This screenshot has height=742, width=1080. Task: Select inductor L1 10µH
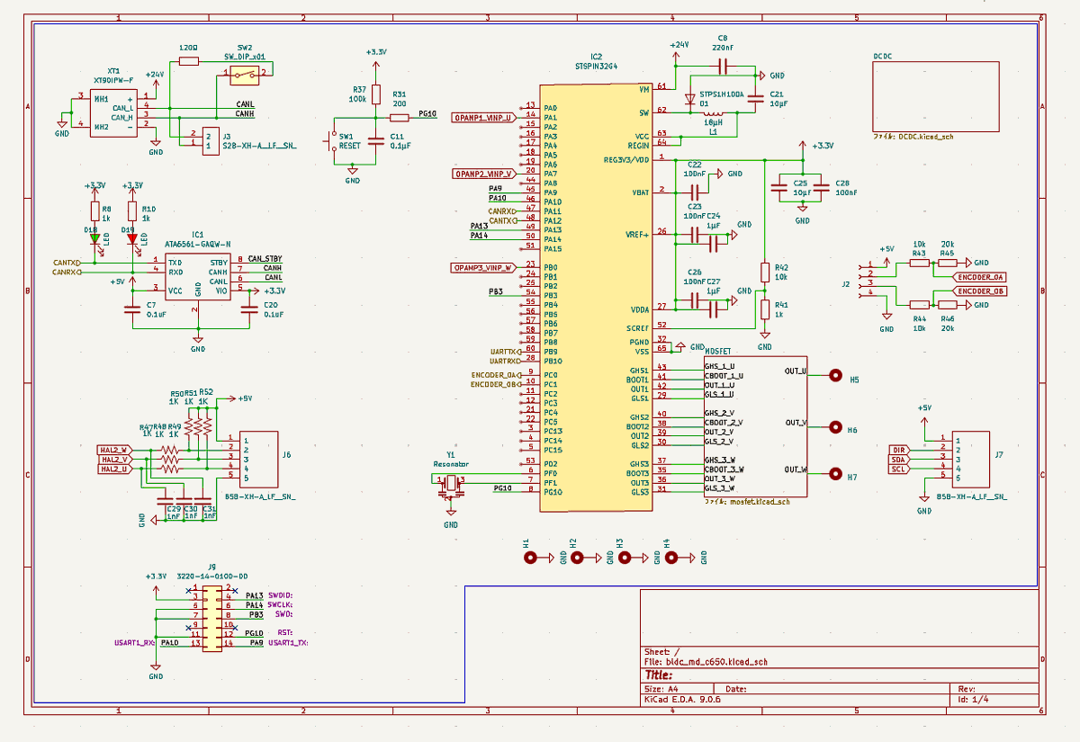(x=713, y=113)
